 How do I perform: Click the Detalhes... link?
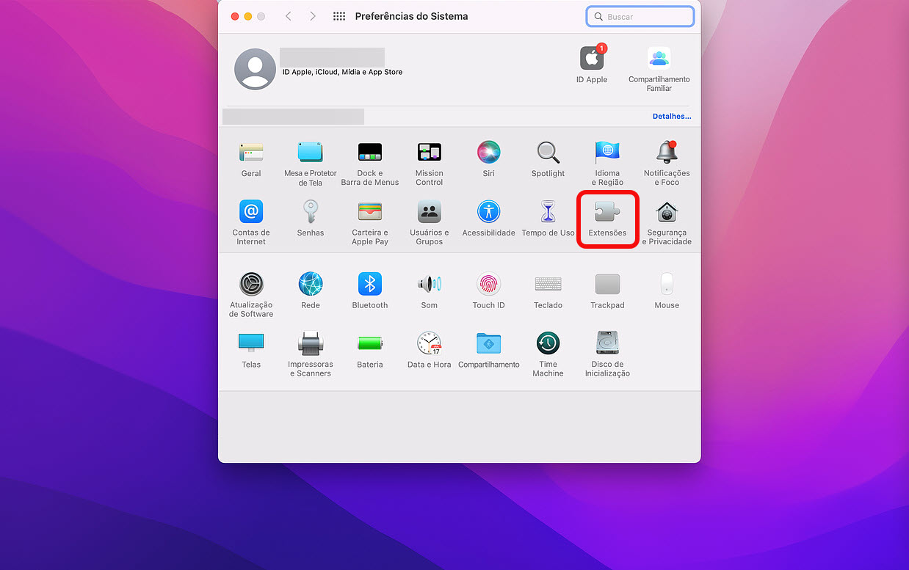coord(671,117)
